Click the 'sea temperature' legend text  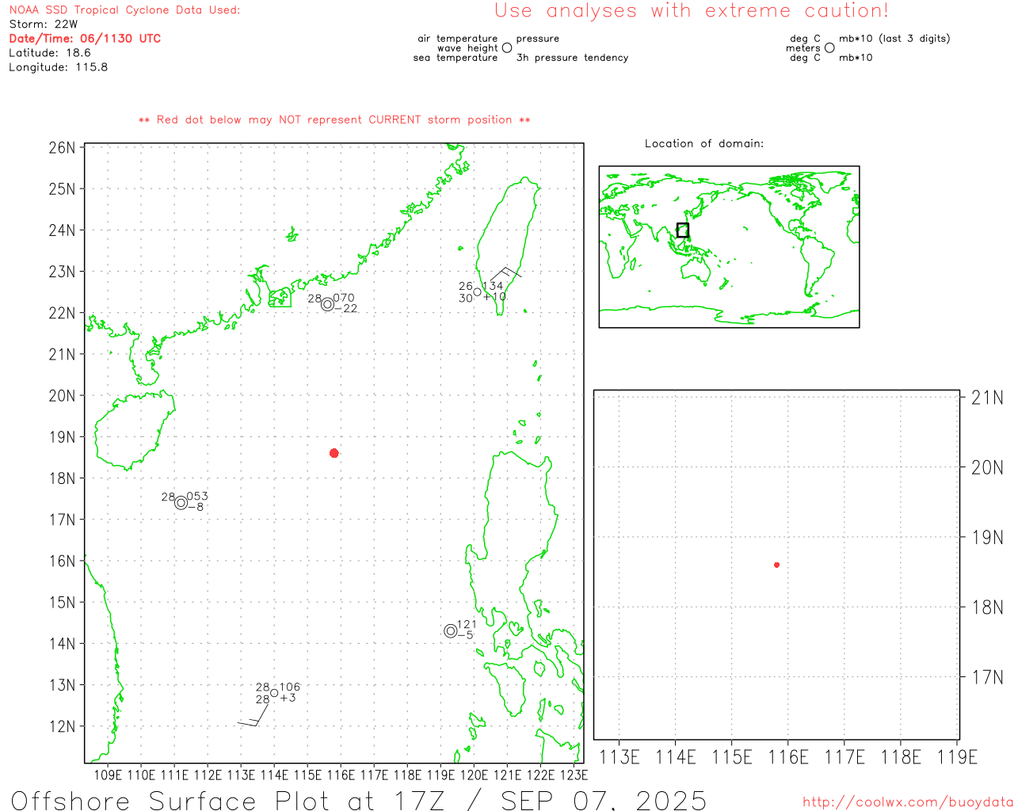click(x=456, y=58)
